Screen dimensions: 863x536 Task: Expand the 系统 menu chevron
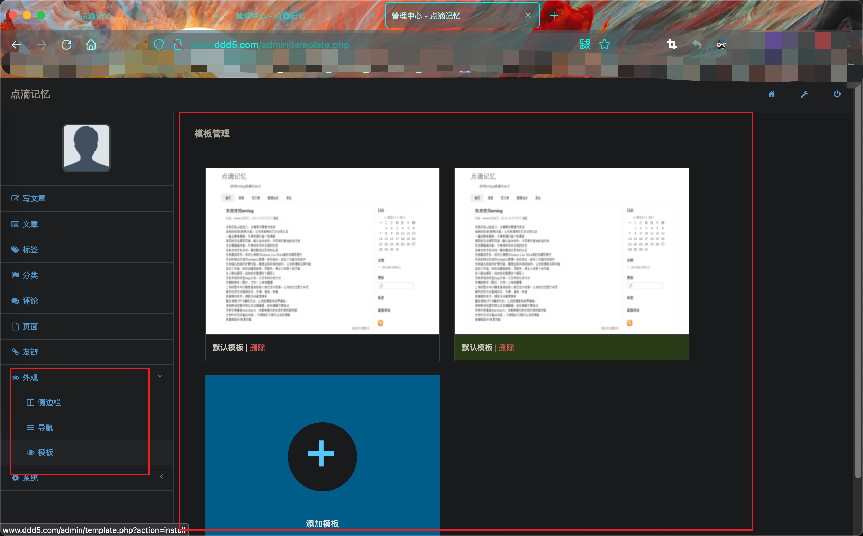[x=161, y=477]
